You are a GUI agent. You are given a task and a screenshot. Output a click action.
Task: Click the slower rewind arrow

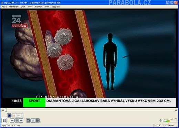[3, 110]
